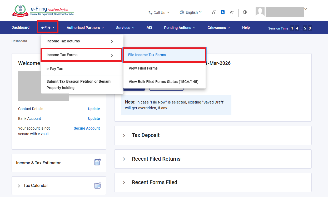Image resolution: width=328 pixels, height=197 pixels.
Task: Click the Income & Tax Estimator calculator icon
Action: pyautogui.click(x=97, y=162)
